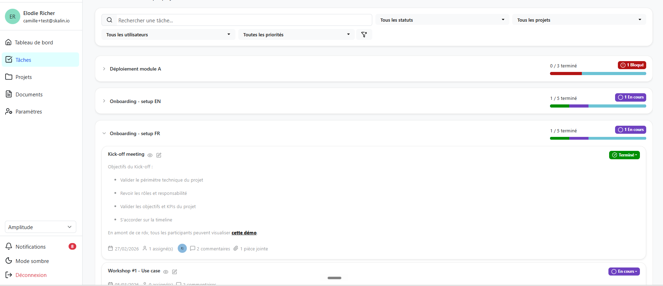Viewport: 663px width, 286px height.
Task: Open the Documents page
Action: 40,94
